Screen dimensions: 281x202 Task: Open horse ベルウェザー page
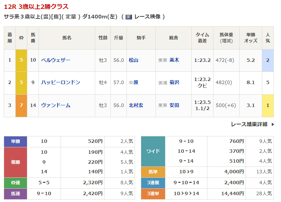point(56,60)
